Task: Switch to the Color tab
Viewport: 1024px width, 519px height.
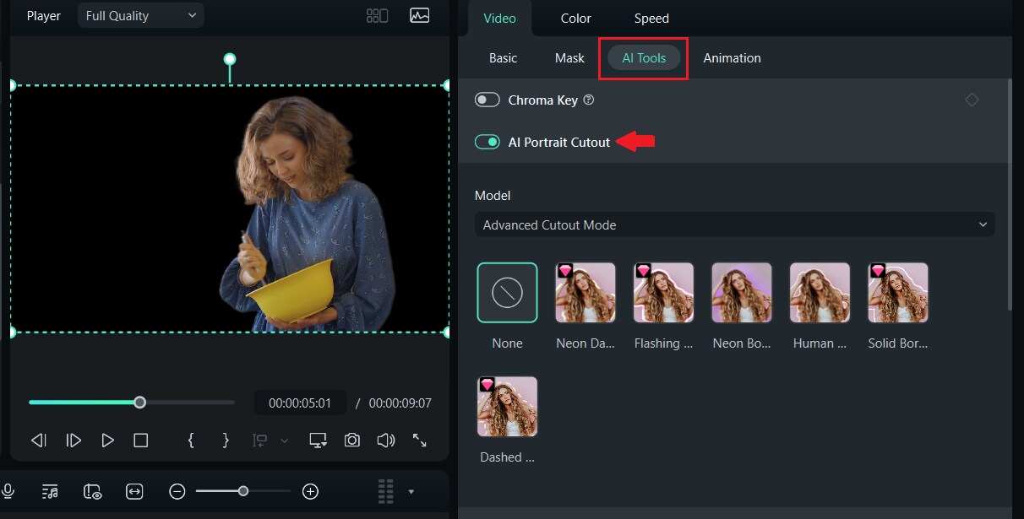Action: click(x=576, y=18)
